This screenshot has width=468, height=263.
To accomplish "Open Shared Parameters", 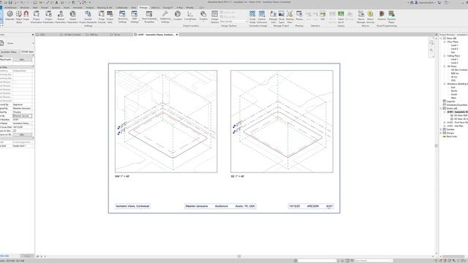I will (61, 16).
